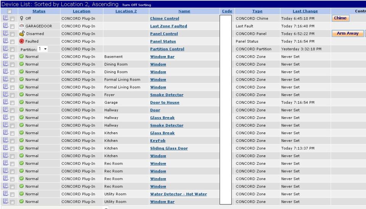Check the box for Chime Control row

(x=12, y=19)
